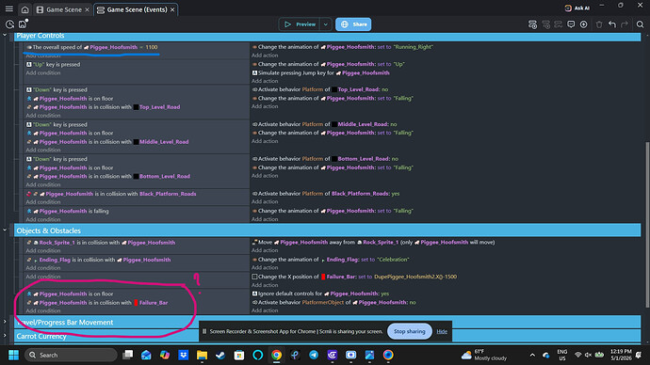The width and height of the screenshot is (650, 365).
Task: Open the version history clock icon
Action: (x=9, y=24)
